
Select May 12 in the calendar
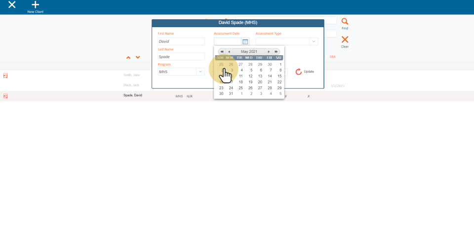(x=250, y=76)
